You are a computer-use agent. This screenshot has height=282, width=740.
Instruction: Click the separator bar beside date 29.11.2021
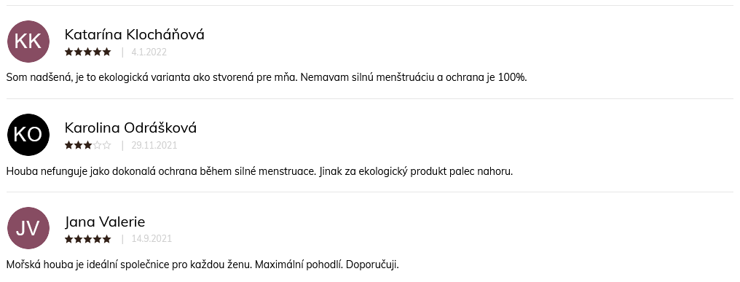[122, 146]
